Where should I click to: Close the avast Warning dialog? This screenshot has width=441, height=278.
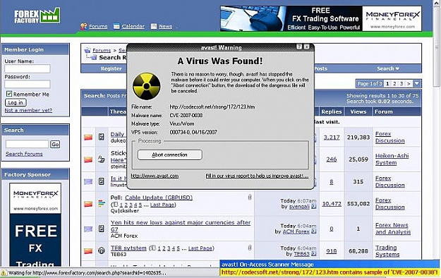tap(306, 47)
